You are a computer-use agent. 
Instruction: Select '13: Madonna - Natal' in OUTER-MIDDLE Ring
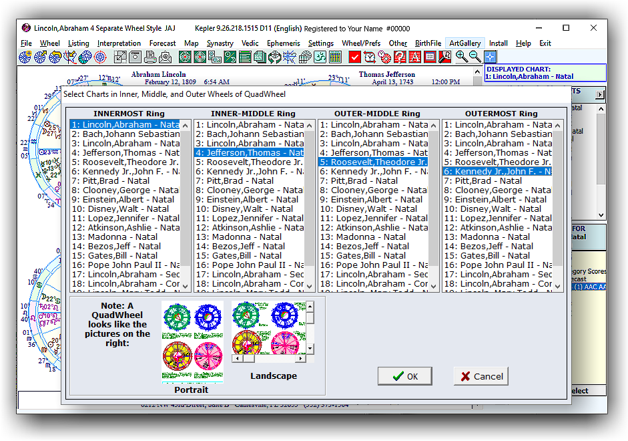click(x=374, y=237)
